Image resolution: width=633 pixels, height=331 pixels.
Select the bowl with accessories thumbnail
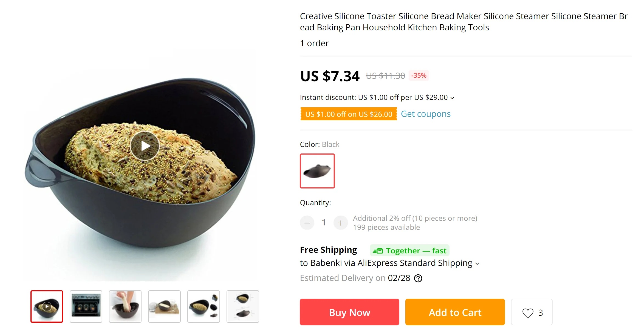pyautogui.click(x=204, y=306)
